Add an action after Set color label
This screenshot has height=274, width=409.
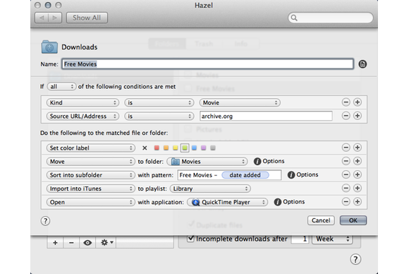click(x=358, y=148)
